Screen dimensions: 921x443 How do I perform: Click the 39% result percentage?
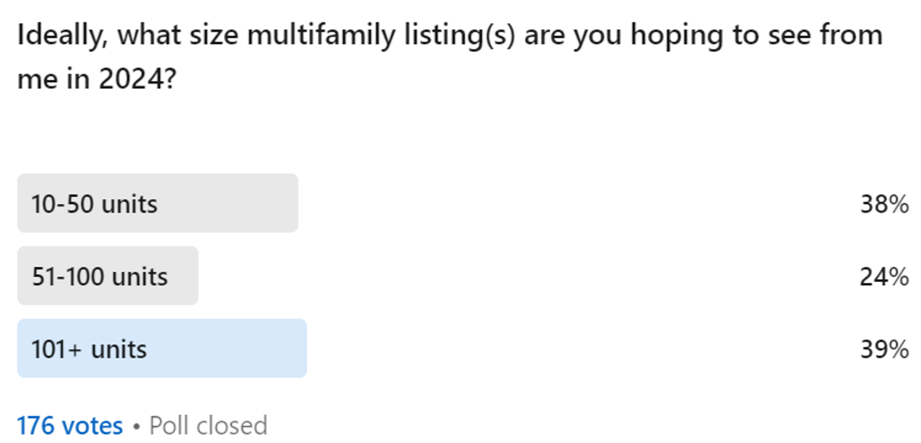coord(883,349)
